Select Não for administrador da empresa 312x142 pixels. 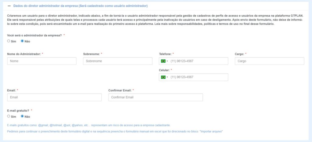point(22,41)
